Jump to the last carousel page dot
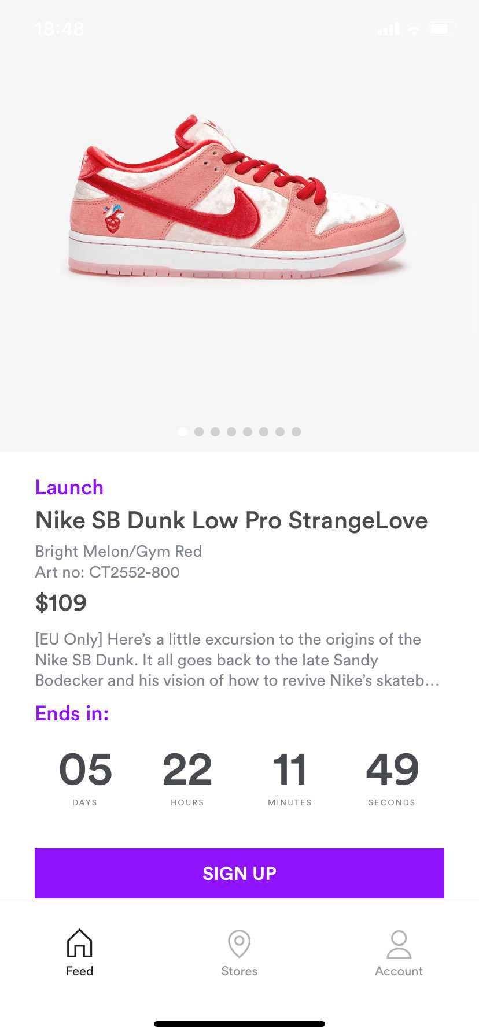This screenshot has width=479, height=1036. click(296, 431)
